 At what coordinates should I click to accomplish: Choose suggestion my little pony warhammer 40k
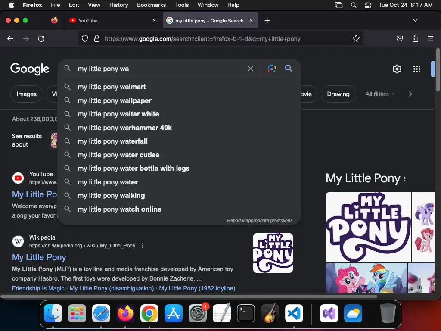pos(180,128)
